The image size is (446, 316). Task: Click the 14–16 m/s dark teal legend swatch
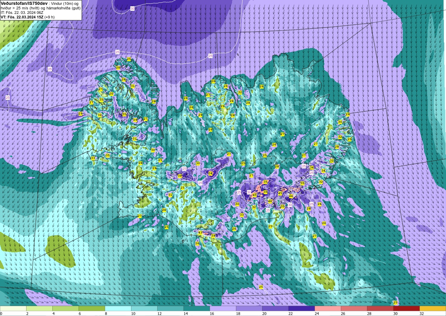pyautogui.click(x=197, y=308)
